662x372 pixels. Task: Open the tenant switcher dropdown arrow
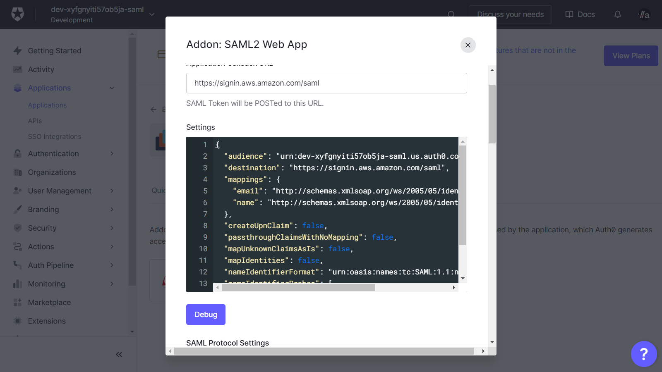pos(152,14)
